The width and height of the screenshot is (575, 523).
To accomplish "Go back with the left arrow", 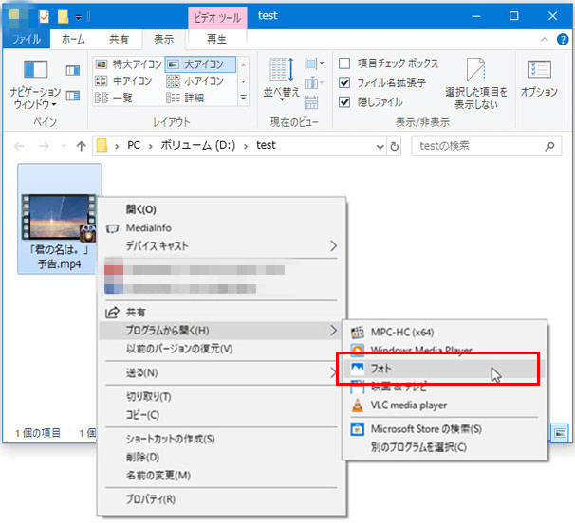I will (19, 146).
